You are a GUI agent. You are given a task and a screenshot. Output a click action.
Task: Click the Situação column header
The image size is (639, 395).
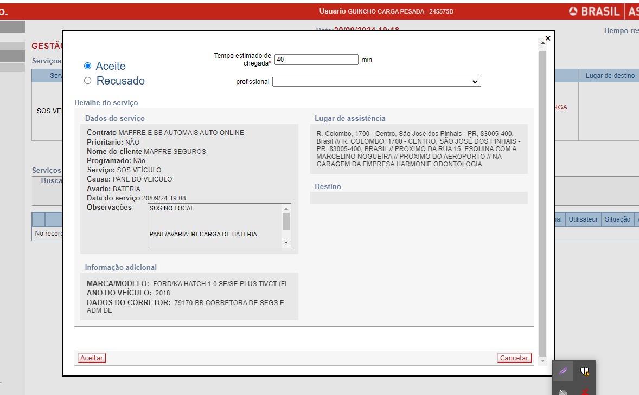click(617, 219)
